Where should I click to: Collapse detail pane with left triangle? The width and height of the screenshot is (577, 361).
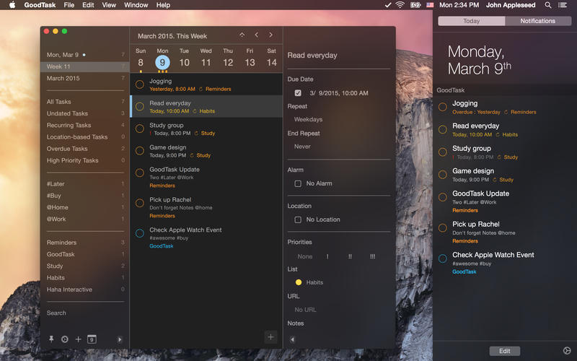click(292, 339)
